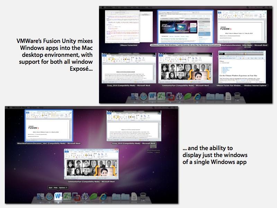Click 'Essay_2010 [Compatibility Mode]' label in upper screenshot
Image resolution: width=277 pixels, height=208 pixels.
(x=128, y=85)
